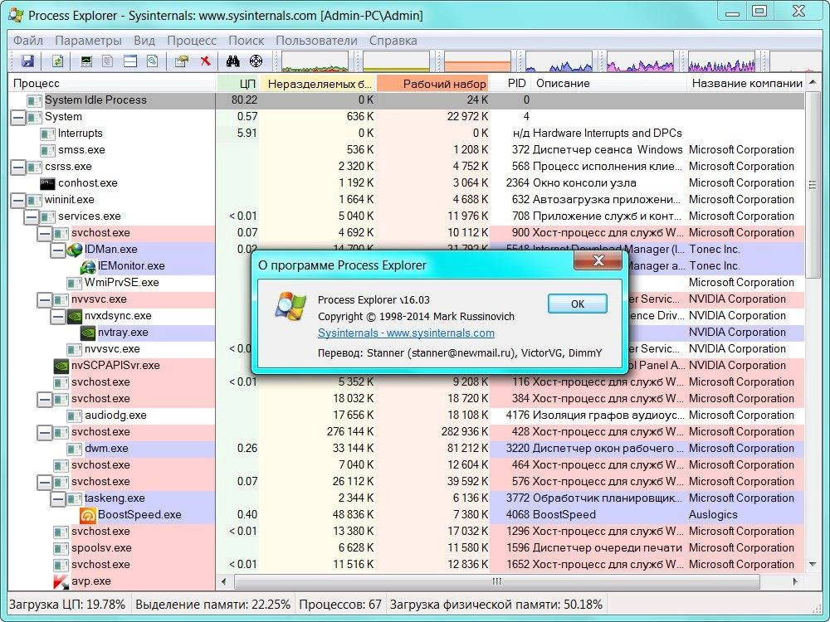Select the System Idle Process row

pos(406,100)
